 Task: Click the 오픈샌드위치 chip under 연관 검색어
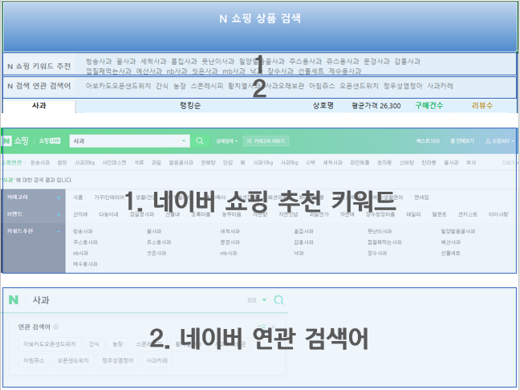(73, 360)
